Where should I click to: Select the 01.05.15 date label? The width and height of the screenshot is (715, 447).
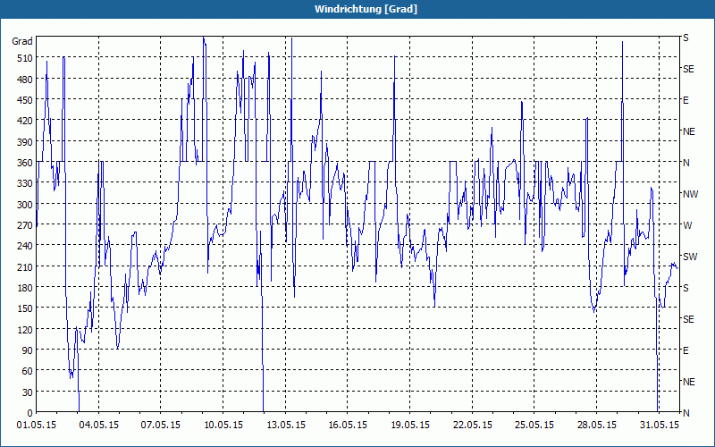(37, 426)
